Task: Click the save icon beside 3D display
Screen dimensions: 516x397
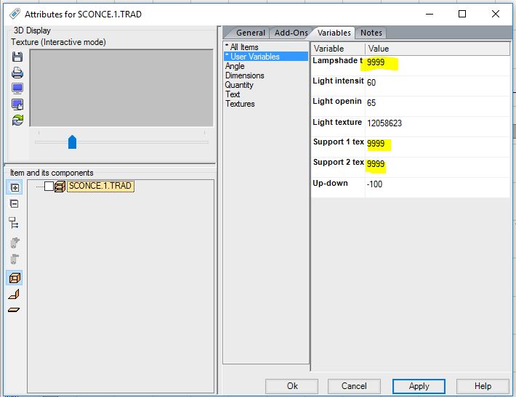Action: 17,57
